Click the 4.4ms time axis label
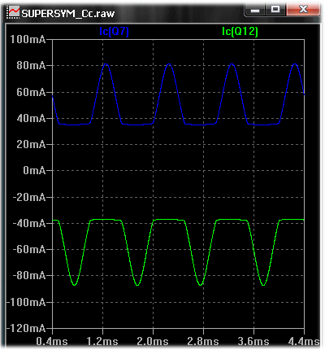The width and height of the screenshot is (325, 350). point(304,341)
